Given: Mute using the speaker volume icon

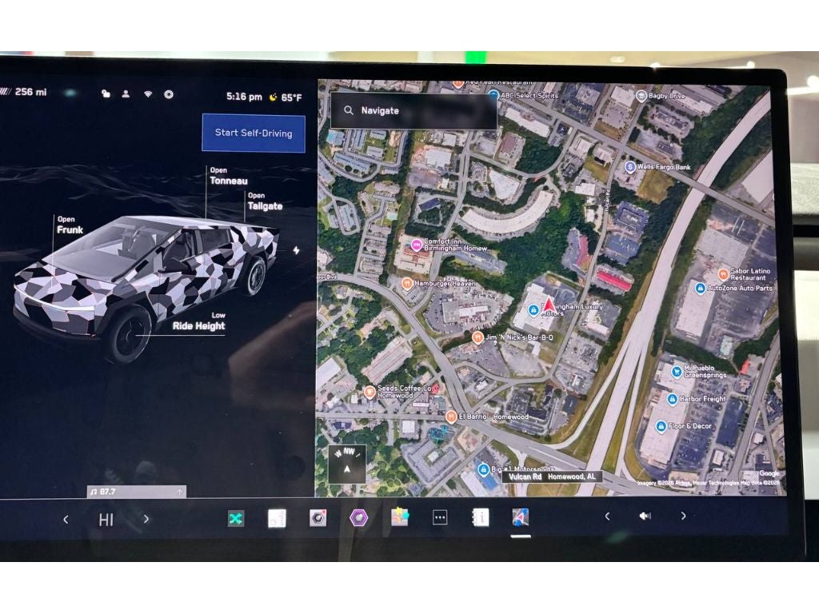Looking at the screenshot, I should pyautogui.click(x=645, y=516).
